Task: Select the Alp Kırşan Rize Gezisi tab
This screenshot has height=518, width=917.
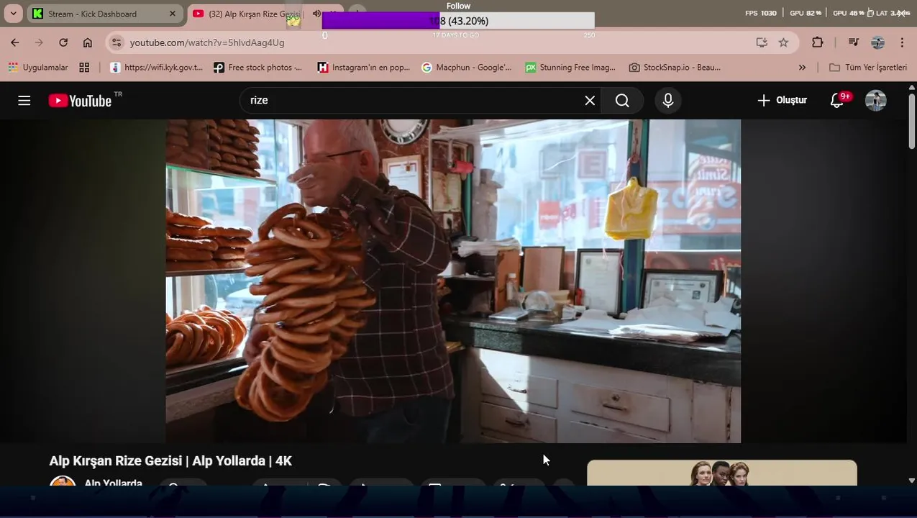Action: (x=248, y=14)
